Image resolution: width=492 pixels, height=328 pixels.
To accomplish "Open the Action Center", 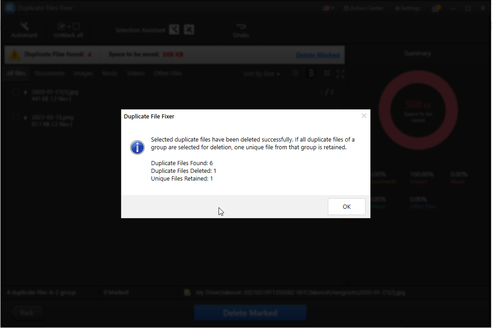I will [x=364, y=8].
